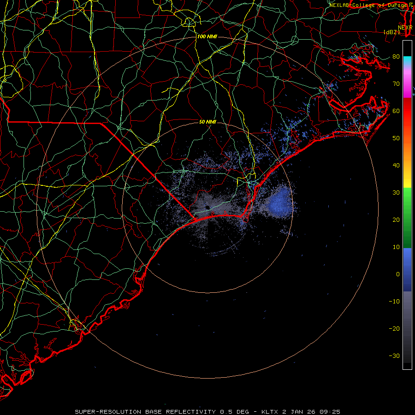Click the 50 value on the dBZ scale
This screenshot has height=415, width=415.
tap(396, 138)
